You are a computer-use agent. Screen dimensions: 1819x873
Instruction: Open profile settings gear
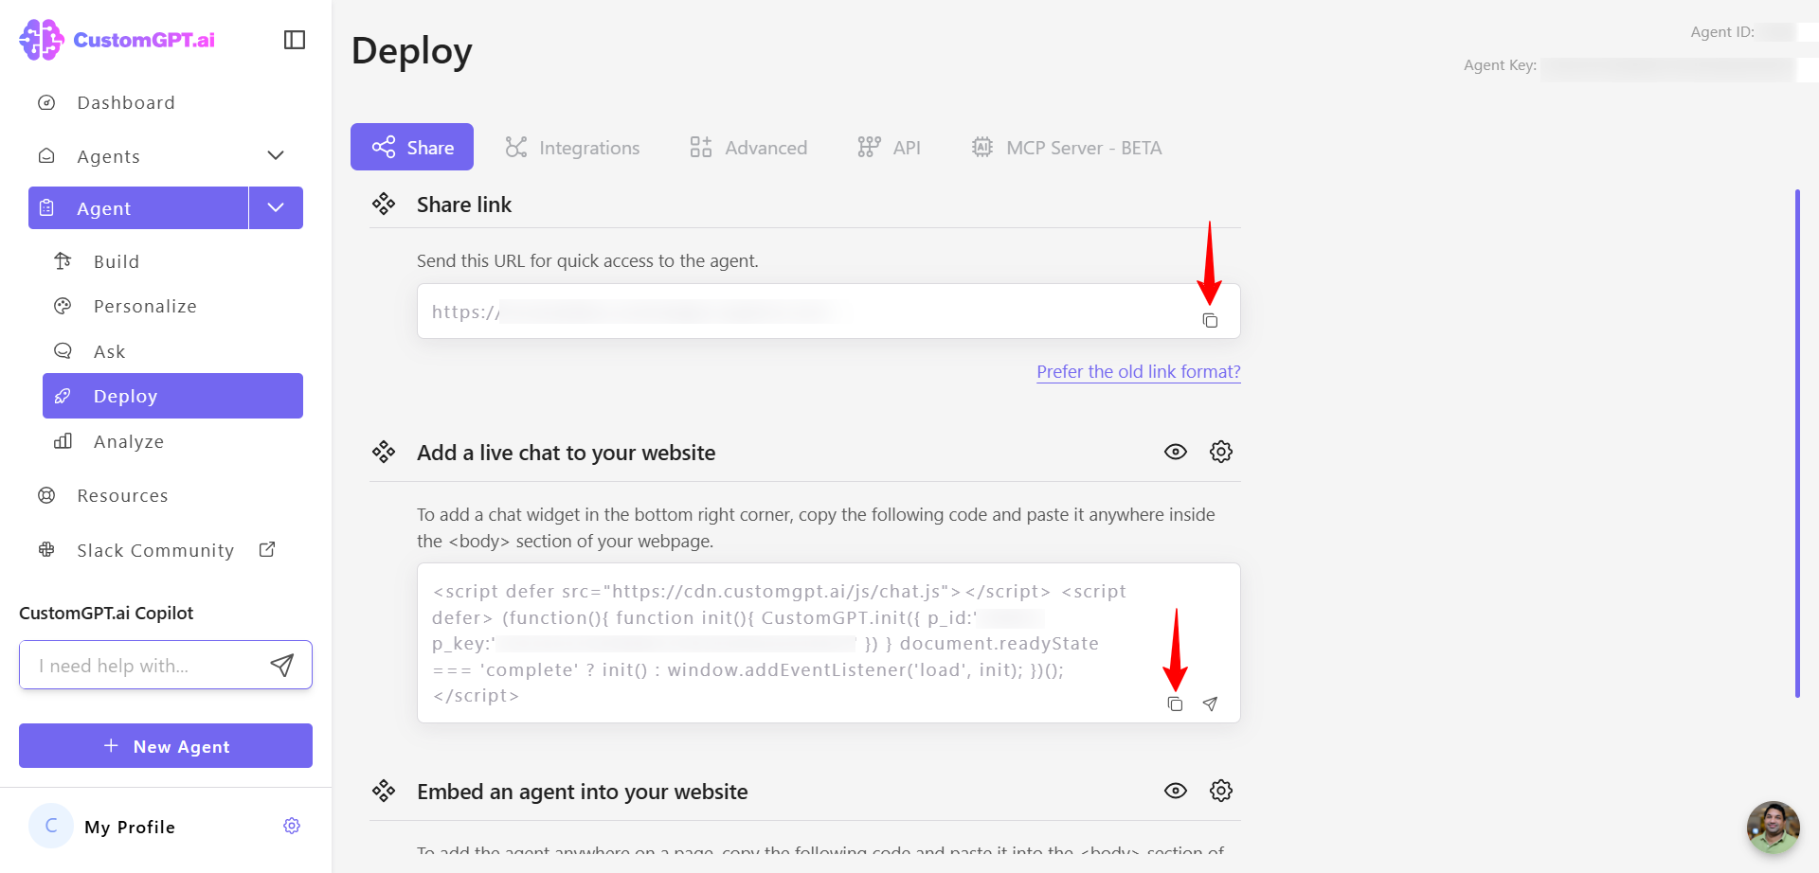click(x=292, y=826)
